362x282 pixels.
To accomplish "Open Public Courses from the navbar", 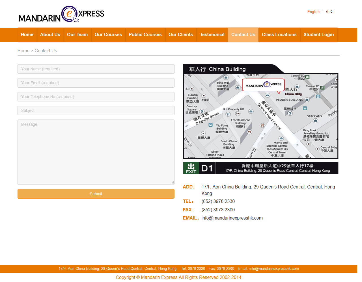I will point(145,35).
